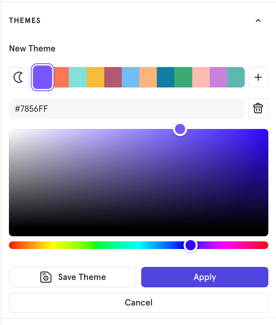The width and height of the screenshot is (276, 325).
Task: Select the teal theme swatch at the end
Action: point(236,77)
